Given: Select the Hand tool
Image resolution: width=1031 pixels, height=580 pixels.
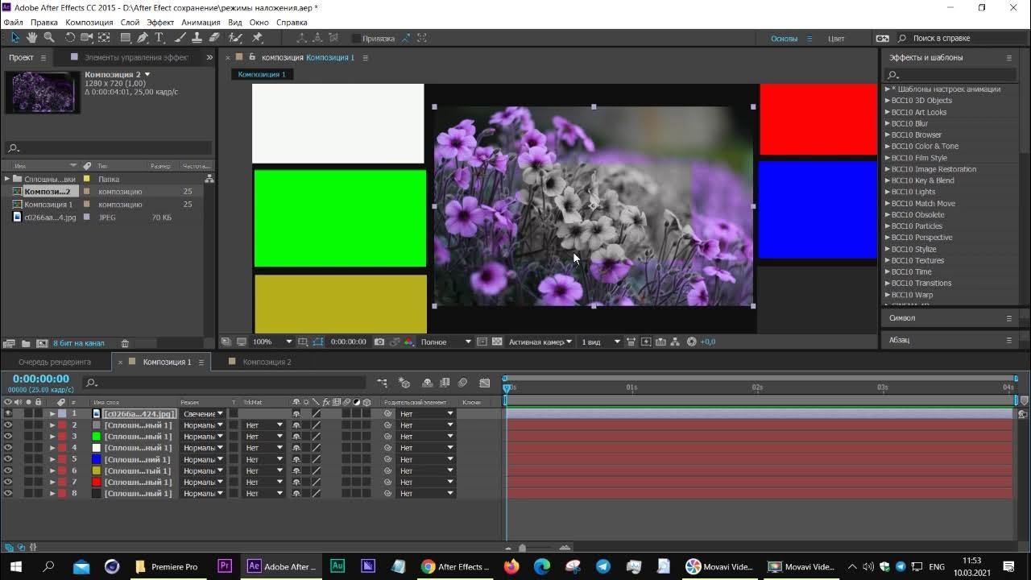Looking at the screenshot, I should 32,38.
